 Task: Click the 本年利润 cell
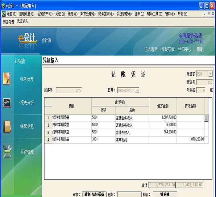click(x=132, y=140)
